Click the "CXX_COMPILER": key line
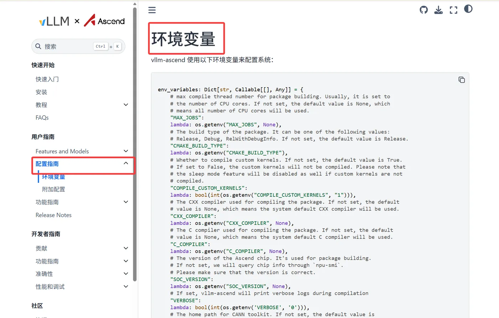 [193, 216]
